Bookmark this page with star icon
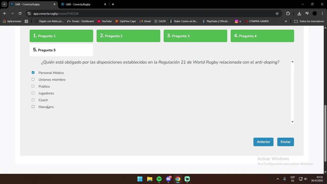The height and width of the screenshot is (184, 327). pos(277,14)
